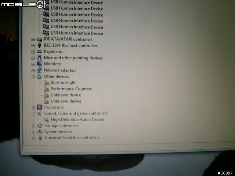Click the System devices icon
The image size is (235, 176).
click(40, 132)
